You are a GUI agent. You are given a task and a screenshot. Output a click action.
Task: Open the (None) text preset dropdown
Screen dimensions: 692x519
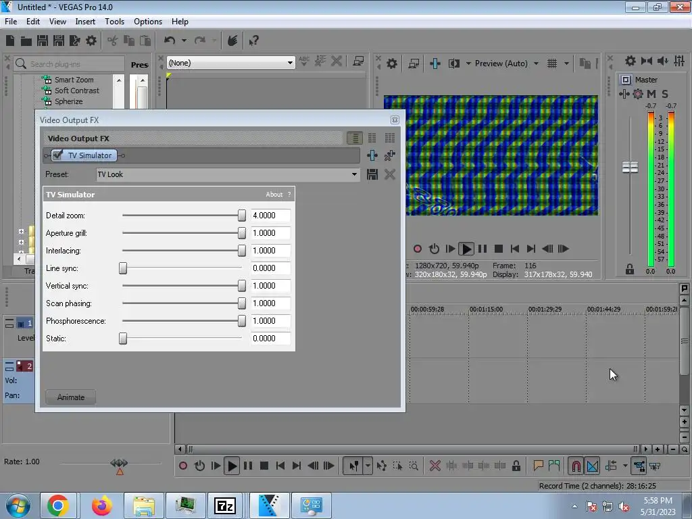click(290, 63)
